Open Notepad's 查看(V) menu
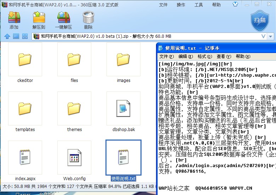The width and height of the screenshot is (276, 195). [224, 57]
